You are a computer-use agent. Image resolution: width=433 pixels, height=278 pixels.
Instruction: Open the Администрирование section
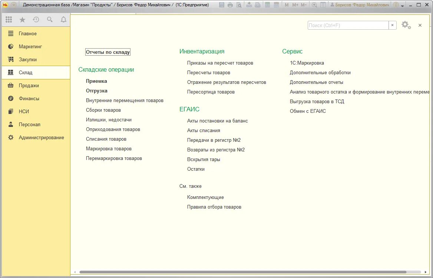(36, 137)
